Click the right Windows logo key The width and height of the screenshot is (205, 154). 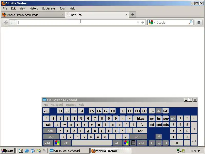tap(126, 143)
